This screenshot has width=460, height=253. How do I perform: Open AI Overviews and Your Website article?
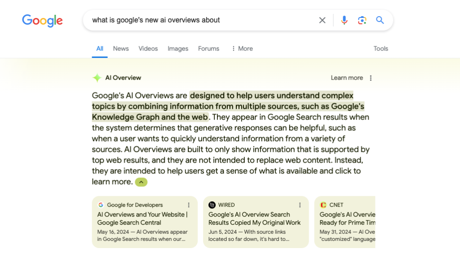click(142, 218)
